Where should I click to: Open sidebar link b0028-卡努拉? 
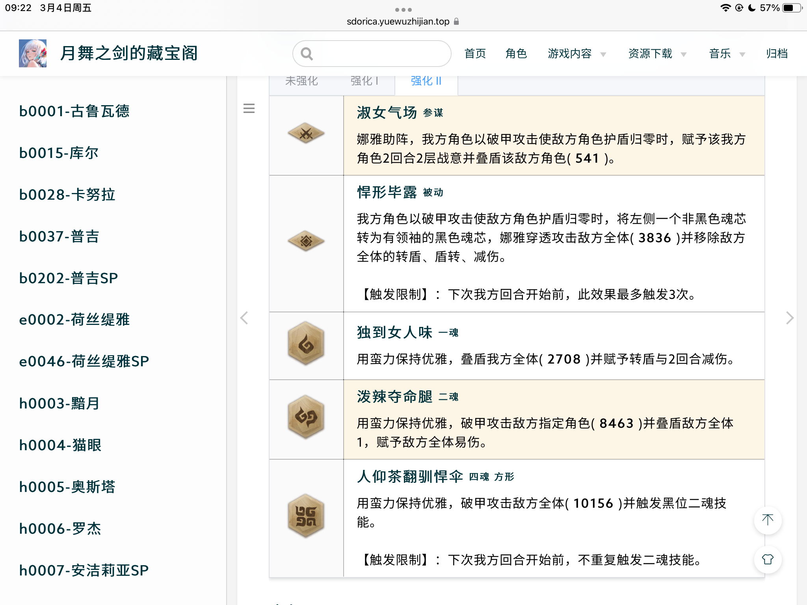(x=67, y=195)
